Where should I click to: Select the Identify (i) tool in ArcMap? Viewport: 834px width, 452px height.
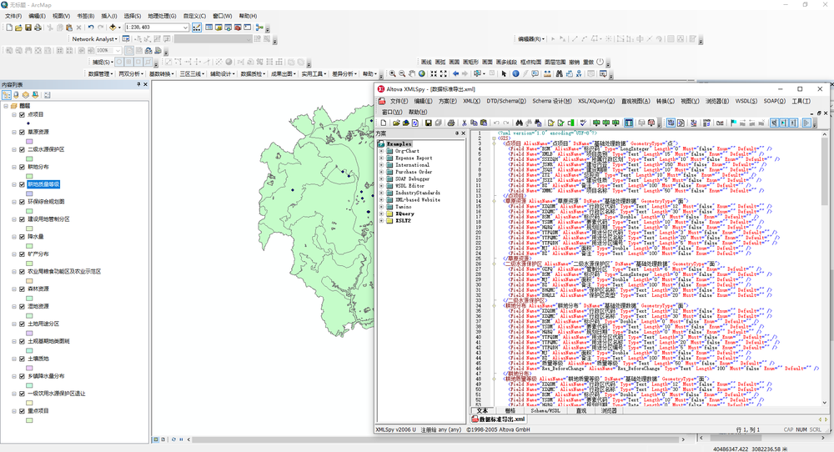[x=516, y=73]
